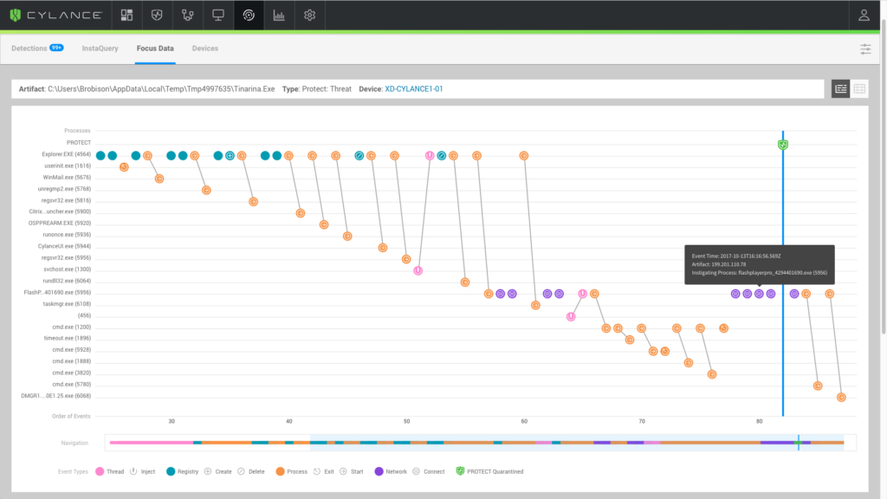Click the green marker in the Navigation bar
This screenshot has width=887, height=499.
(x=799, y=443)
